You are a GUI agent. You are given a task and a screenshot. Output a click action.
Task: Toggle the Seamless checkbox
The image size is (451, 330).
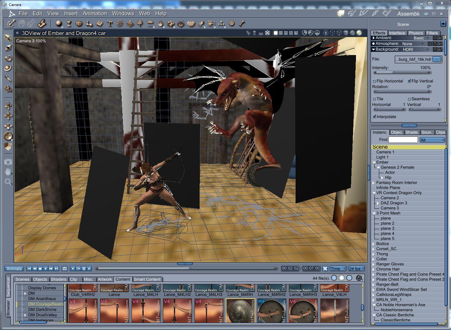[409, 99]
